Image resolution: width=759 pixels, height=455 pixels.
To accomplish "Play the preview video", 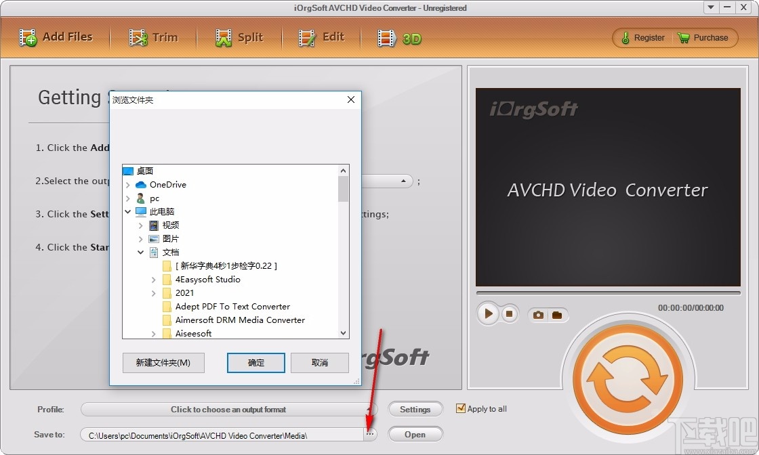I will tap(487, 313).
